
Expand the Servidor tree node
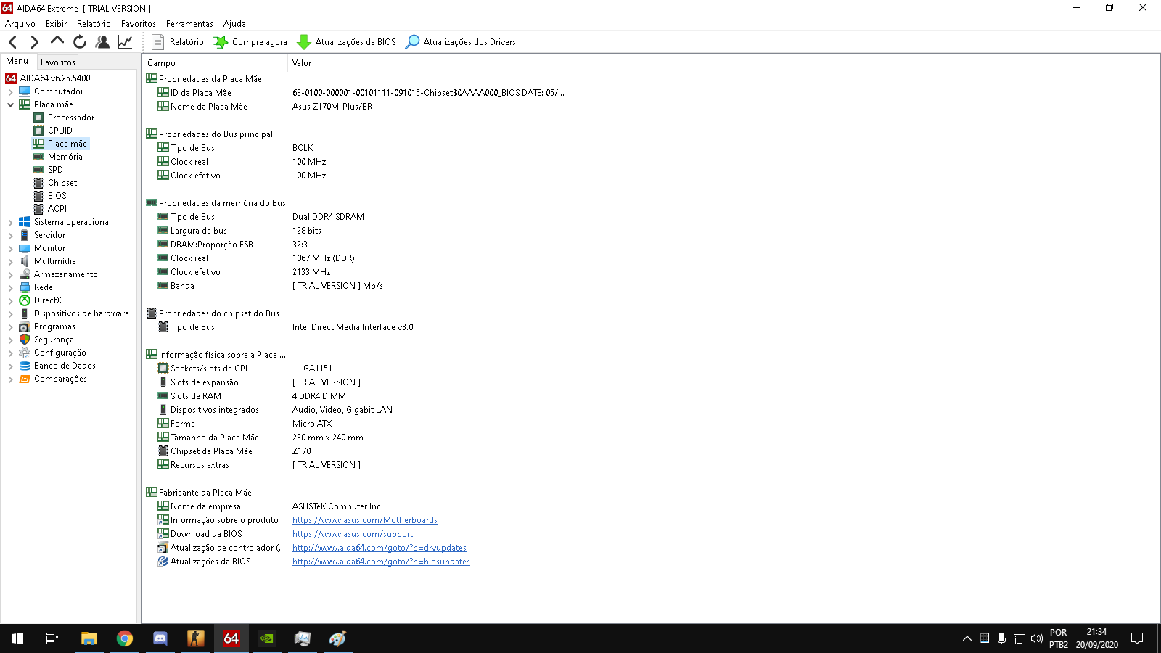point(10,235)
